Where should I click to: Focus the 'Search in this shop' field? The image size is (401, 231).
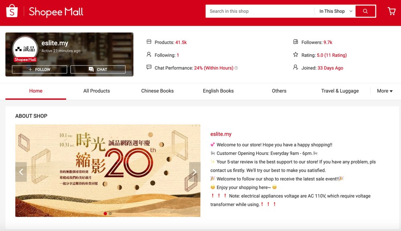[x=259, y=11]
